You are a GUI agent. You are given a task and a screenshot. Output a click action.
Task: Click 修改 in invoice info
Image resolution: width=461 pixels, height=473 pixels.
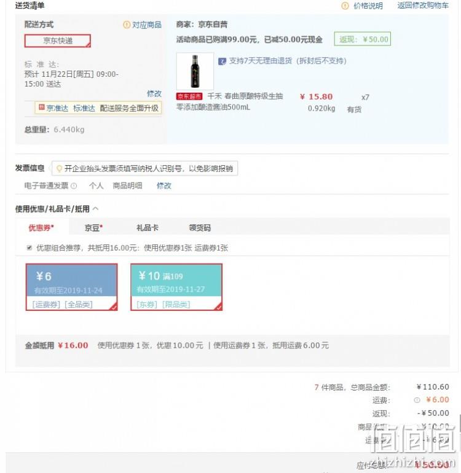[164, 186]
